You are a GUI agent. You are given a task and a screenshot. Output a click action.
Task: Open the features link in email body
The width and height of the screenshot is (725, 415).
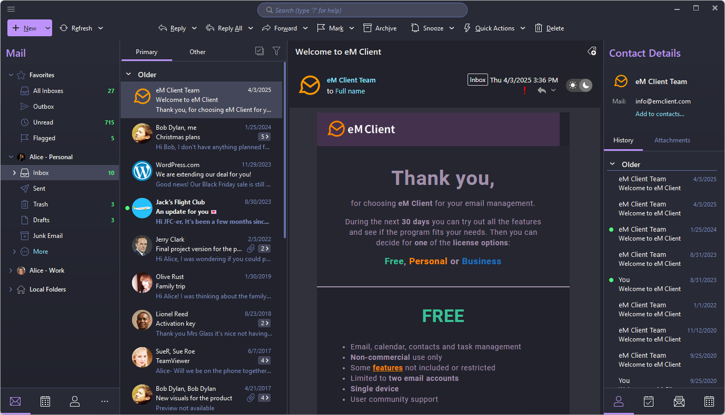(388, 368)
